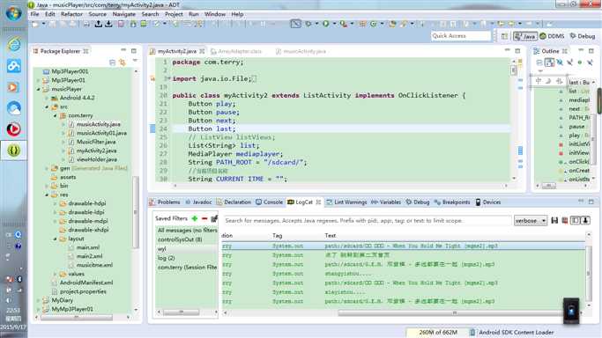The image size is (602, 338).
Task: Collapse all nodes in Outline view
Action: tap(539, 62)
